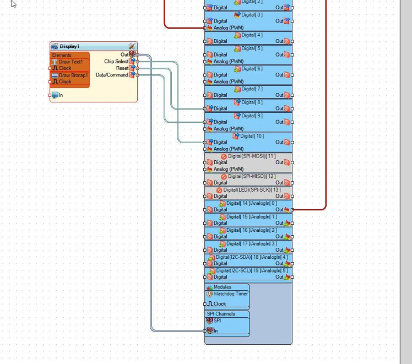Select the Digital(SPI-MOSI)[ 11 ] channel header
Viewport: 412px width, 364px height.
point(248,156)
